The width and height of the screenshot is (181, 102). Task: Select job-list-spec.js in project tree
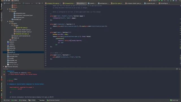coord(21,28)
